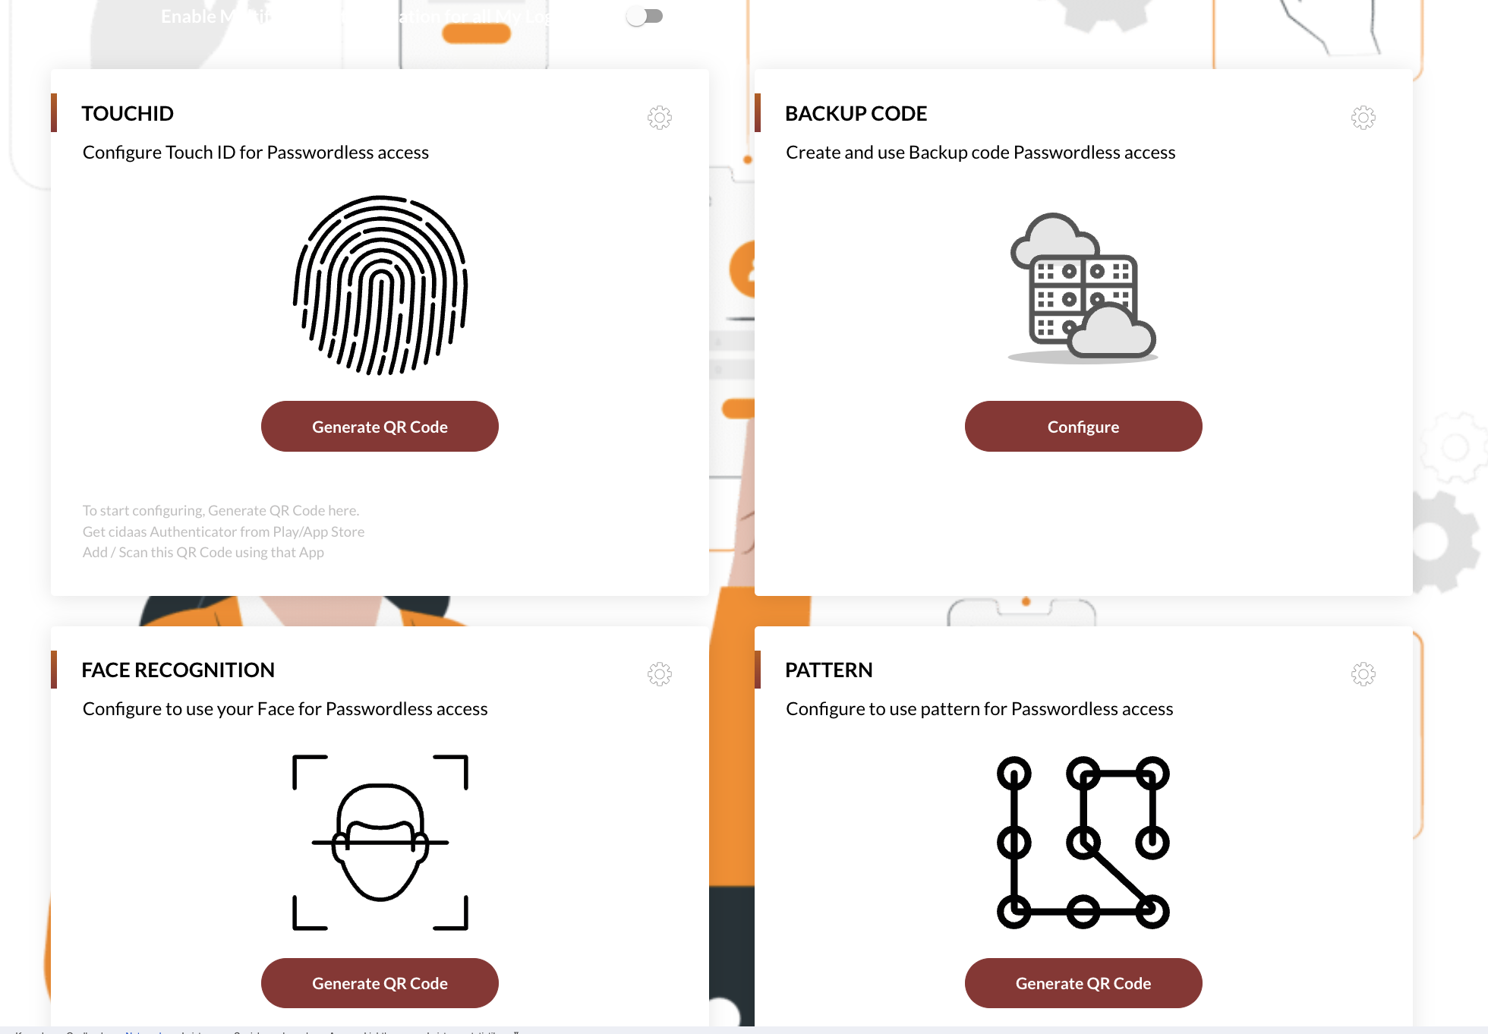
Task: Click the face scan icon
Action: coord(380,842)
